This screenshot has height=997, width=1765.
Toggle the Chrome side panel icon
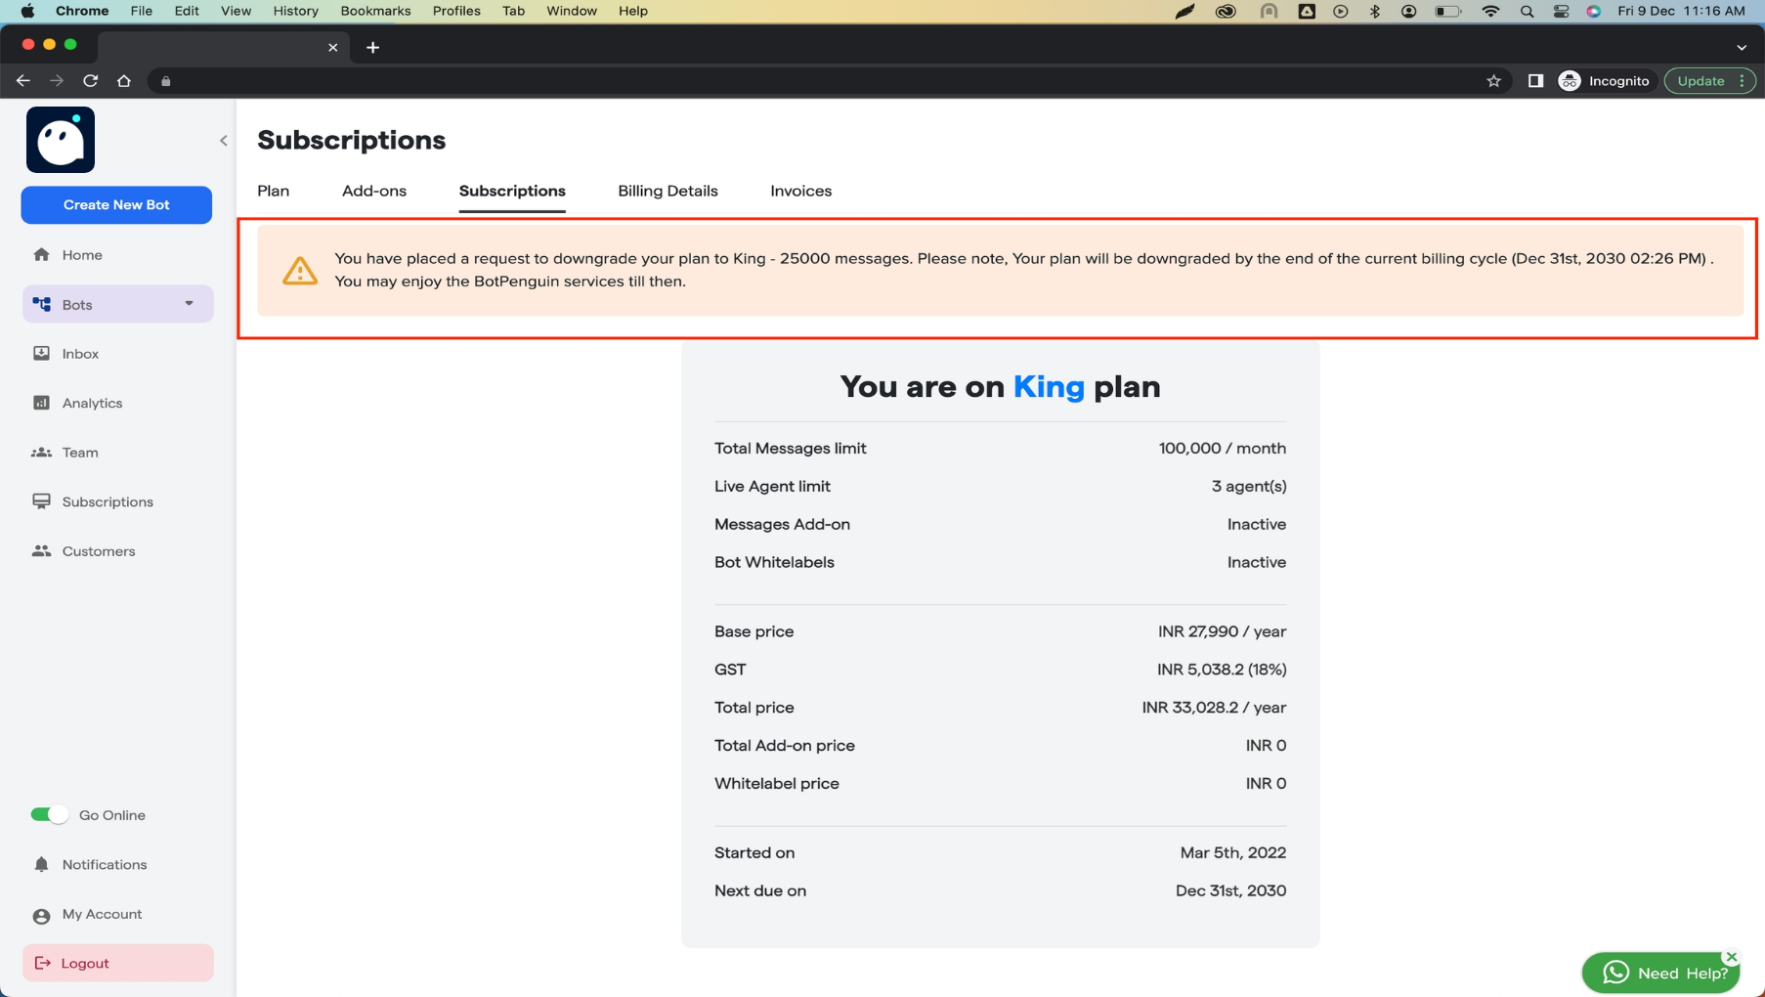(1535, 81)
